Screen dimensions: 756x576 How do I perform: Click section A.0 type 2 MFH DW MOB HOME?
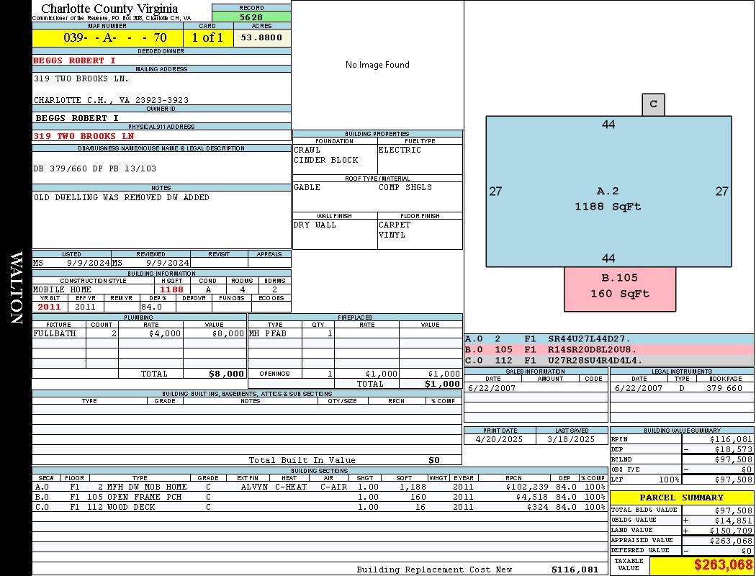tap(143, 487)
